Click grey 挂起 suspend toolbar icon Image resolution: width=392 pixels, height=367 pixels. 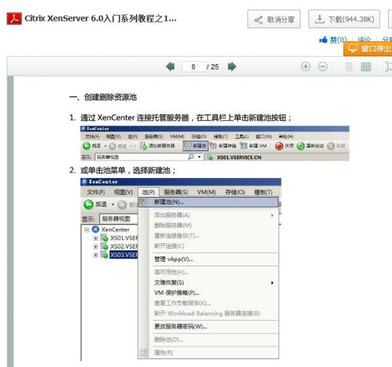click(331, 146)
